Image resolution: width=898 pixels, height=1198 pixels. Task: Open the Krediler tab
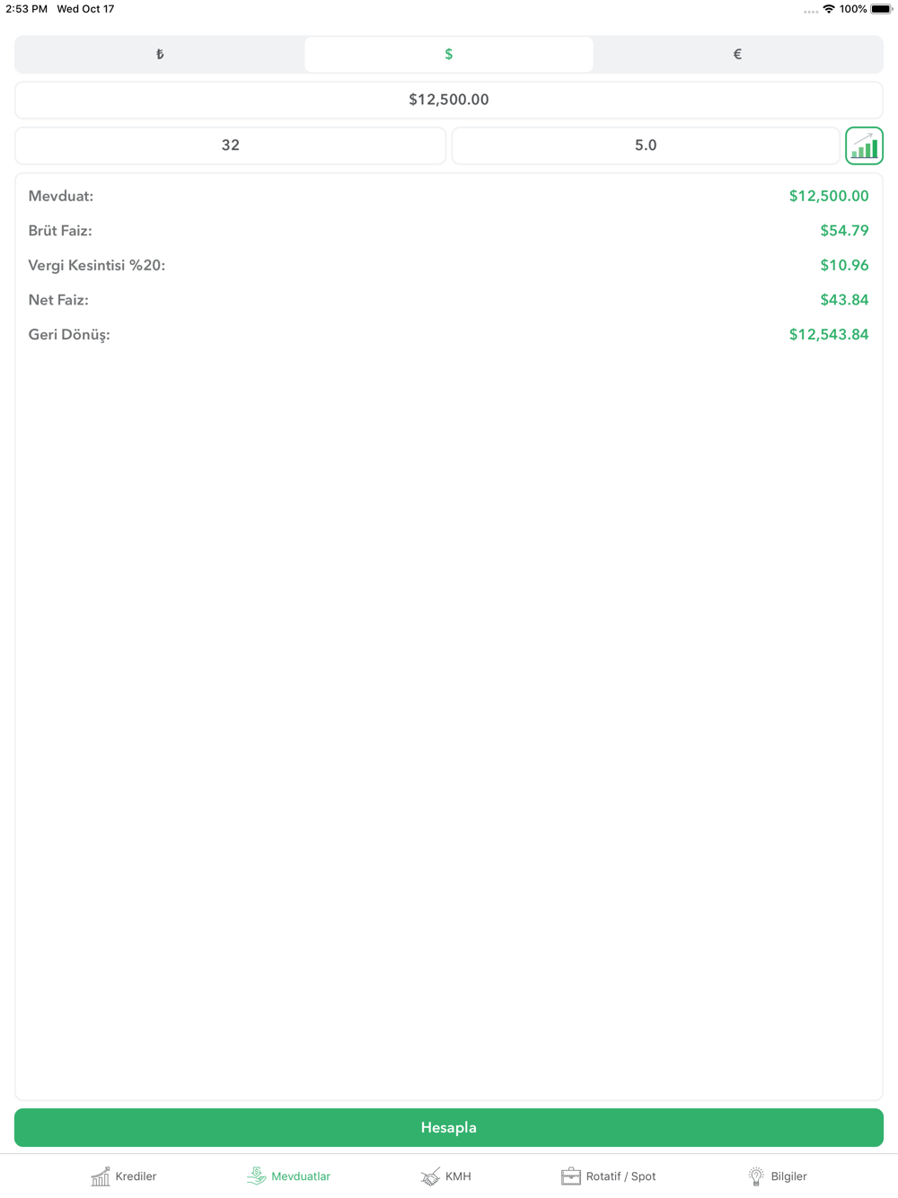(124, 1176)
